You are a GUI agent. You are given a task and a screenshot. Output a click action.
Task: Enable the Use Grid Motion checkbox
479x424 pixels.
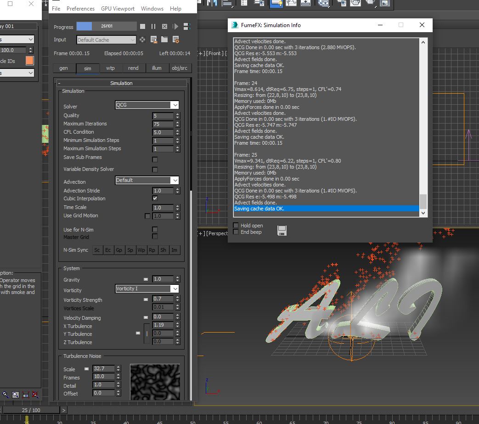[x=147, y=216]
